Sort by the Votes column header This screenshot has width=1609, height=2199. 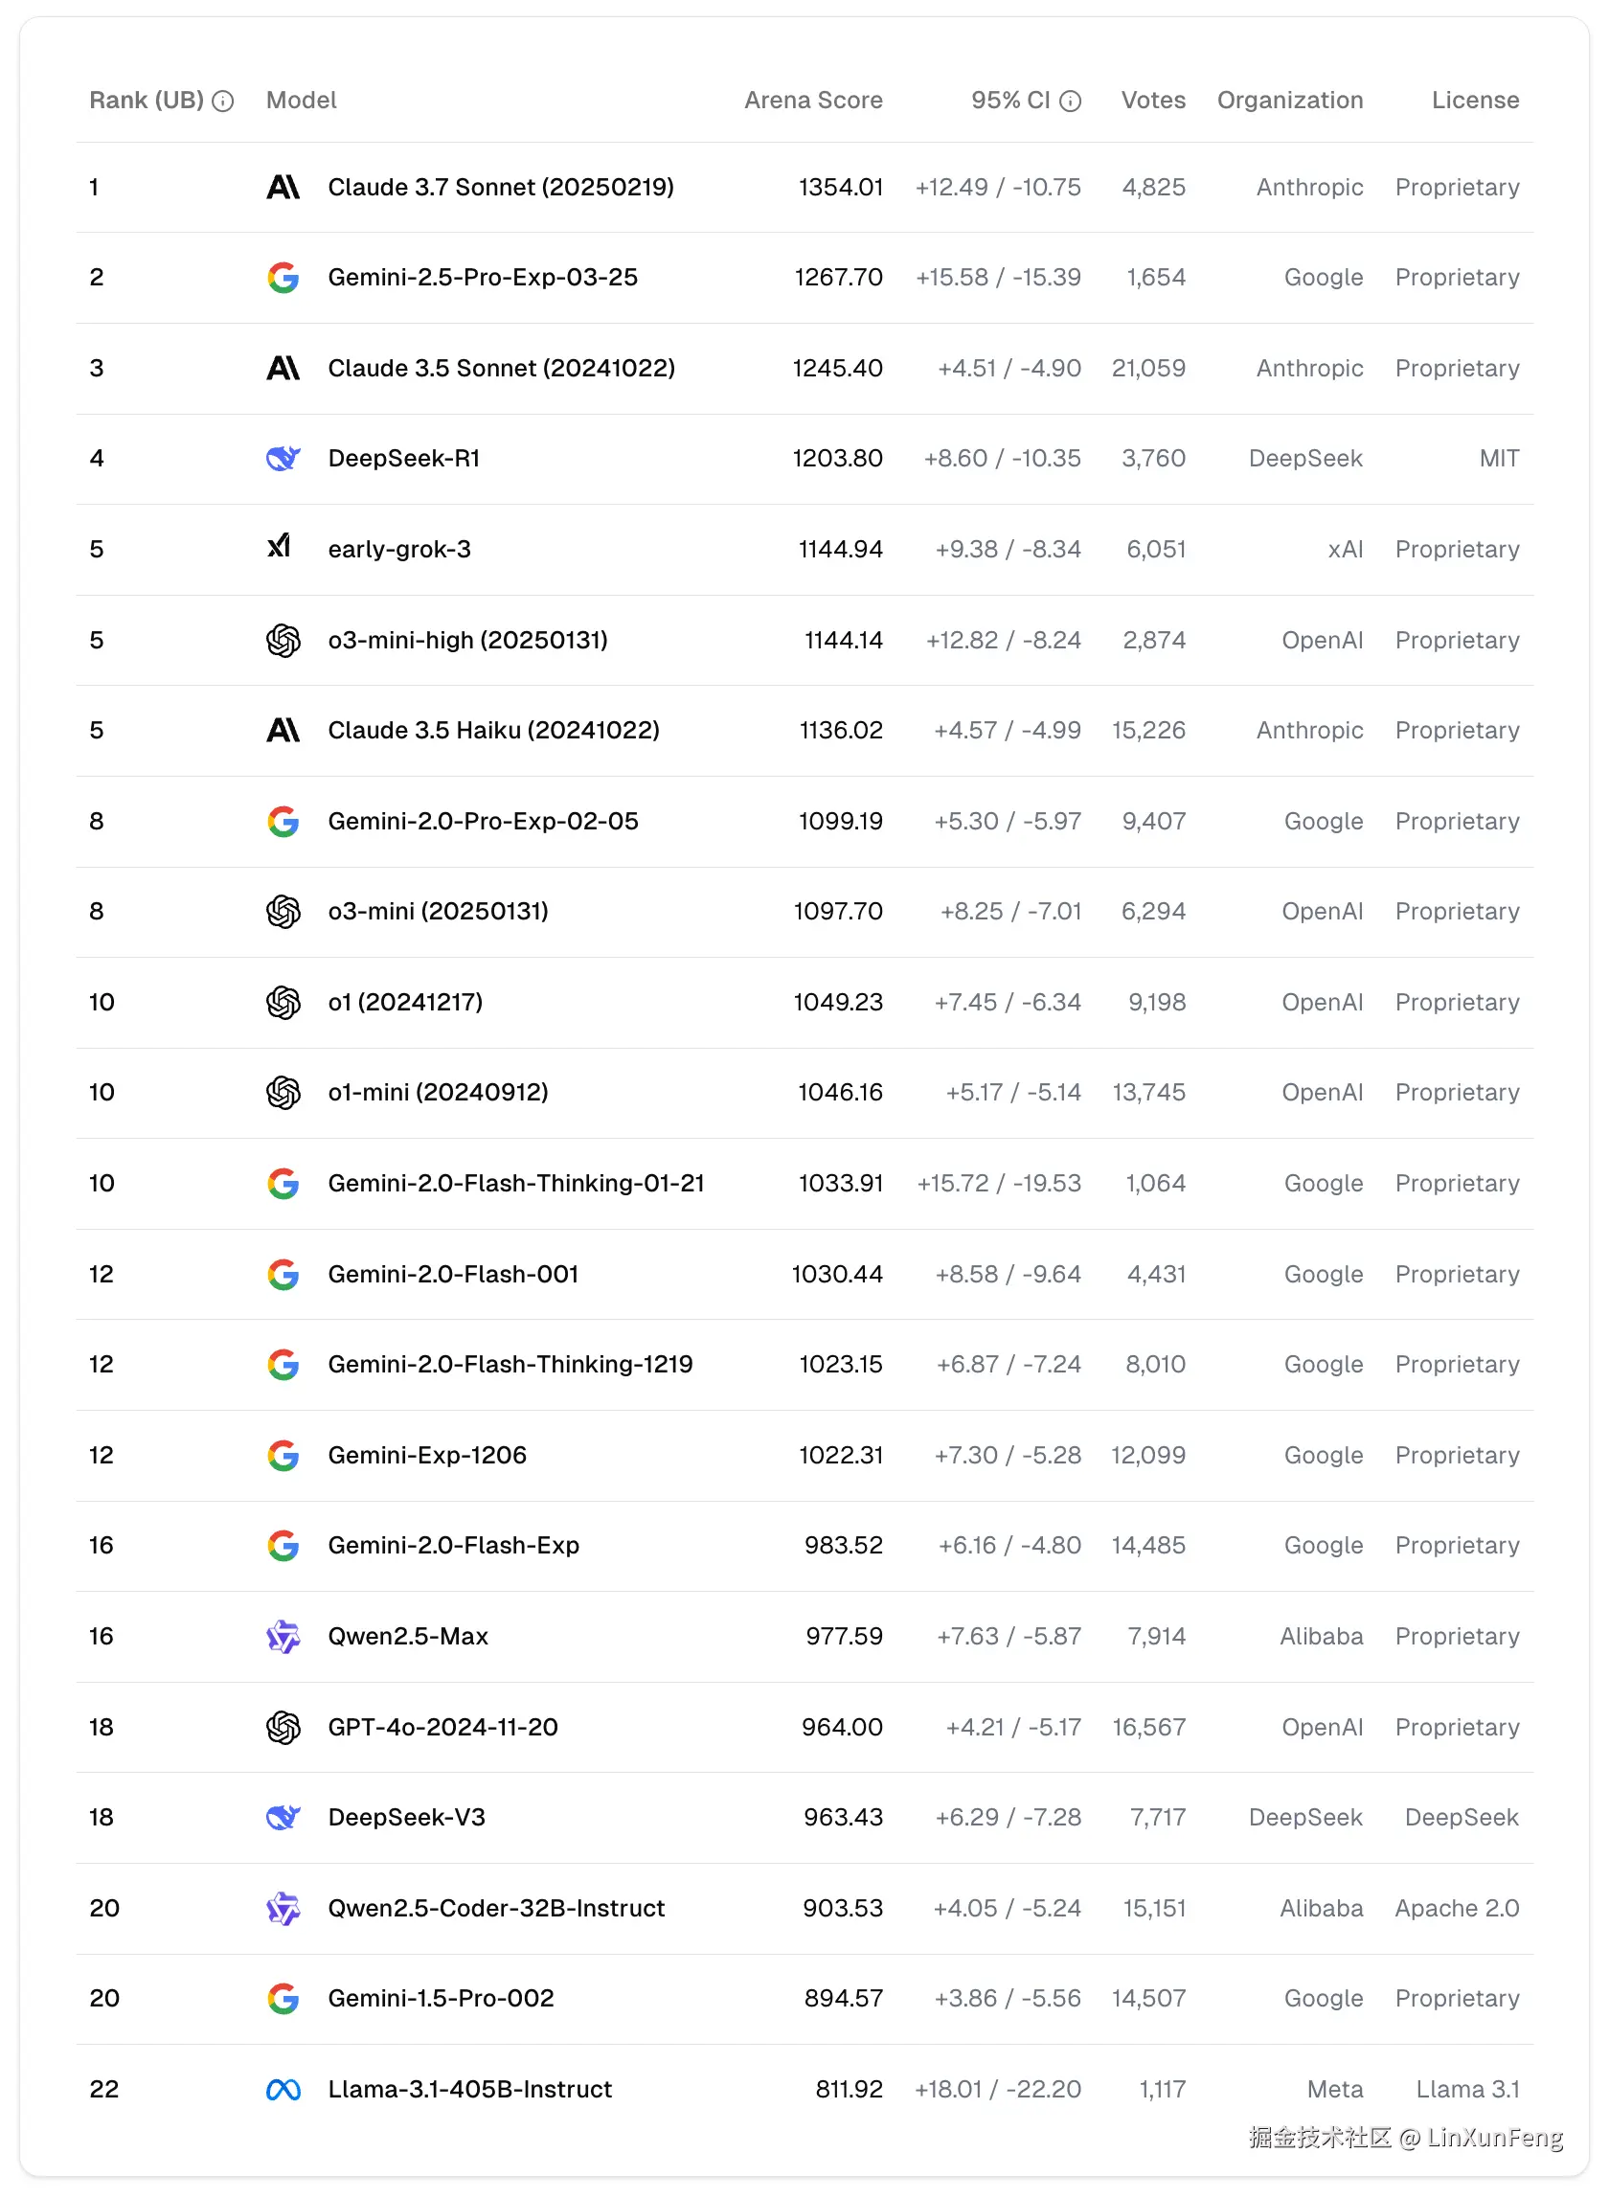[x=1153, y=101]
